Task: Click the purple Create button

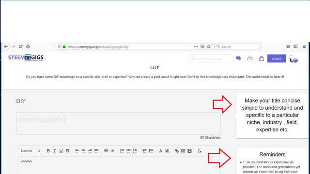Action: pos(277,58)
